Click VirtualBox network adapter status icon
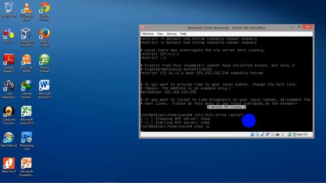 click(267, 134)
